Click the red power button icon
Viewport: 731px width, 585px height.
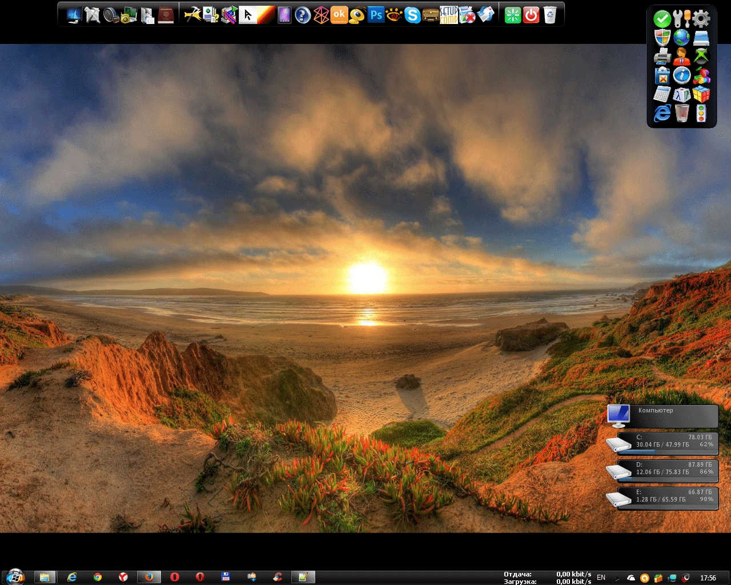531,15
